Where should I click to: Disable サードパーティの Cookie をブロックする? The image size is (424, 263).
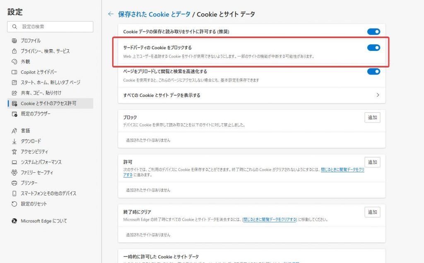[373, 47]
